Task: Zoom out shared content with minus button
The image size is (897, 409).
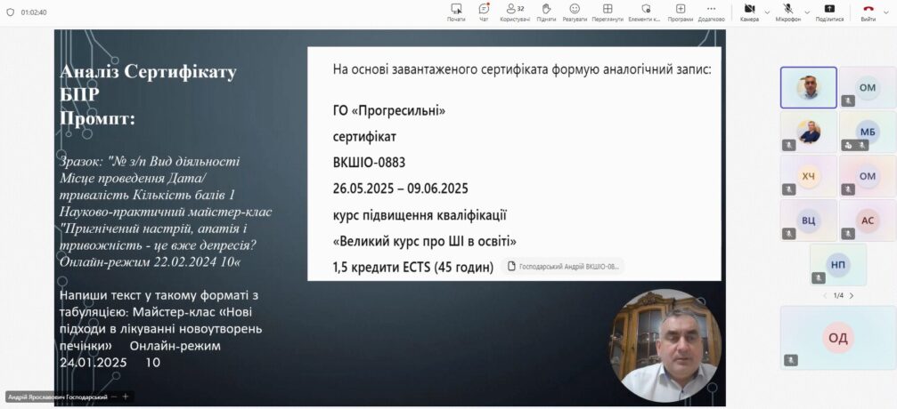Action: click(114, 397)
